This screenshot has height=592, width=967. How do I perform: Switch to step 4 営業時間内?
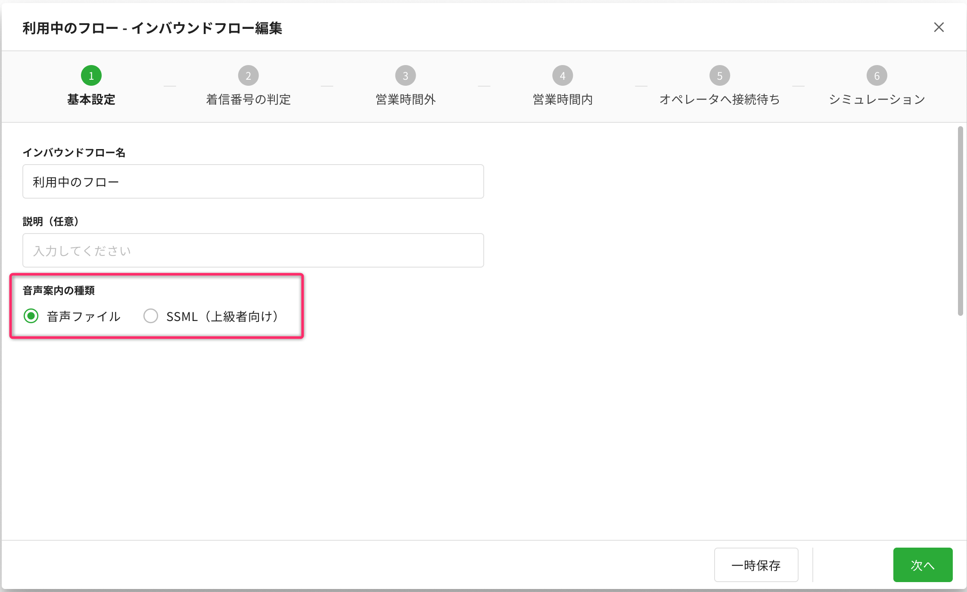(x=563, y=86)
